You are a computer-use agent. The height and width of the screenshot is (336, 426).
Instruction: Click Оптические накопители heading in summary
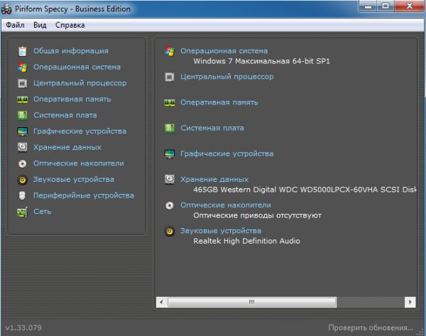[x=226, y=205]
